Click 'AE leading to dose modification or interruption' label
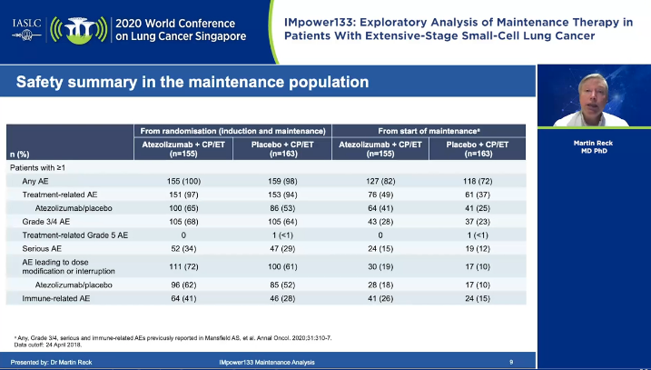This screenshot has height=370, width=651. 68,266
